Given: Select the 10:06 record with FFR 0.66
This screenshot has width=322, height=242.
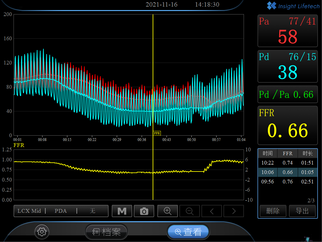Looking at the screenshot, I should point(287,172).
